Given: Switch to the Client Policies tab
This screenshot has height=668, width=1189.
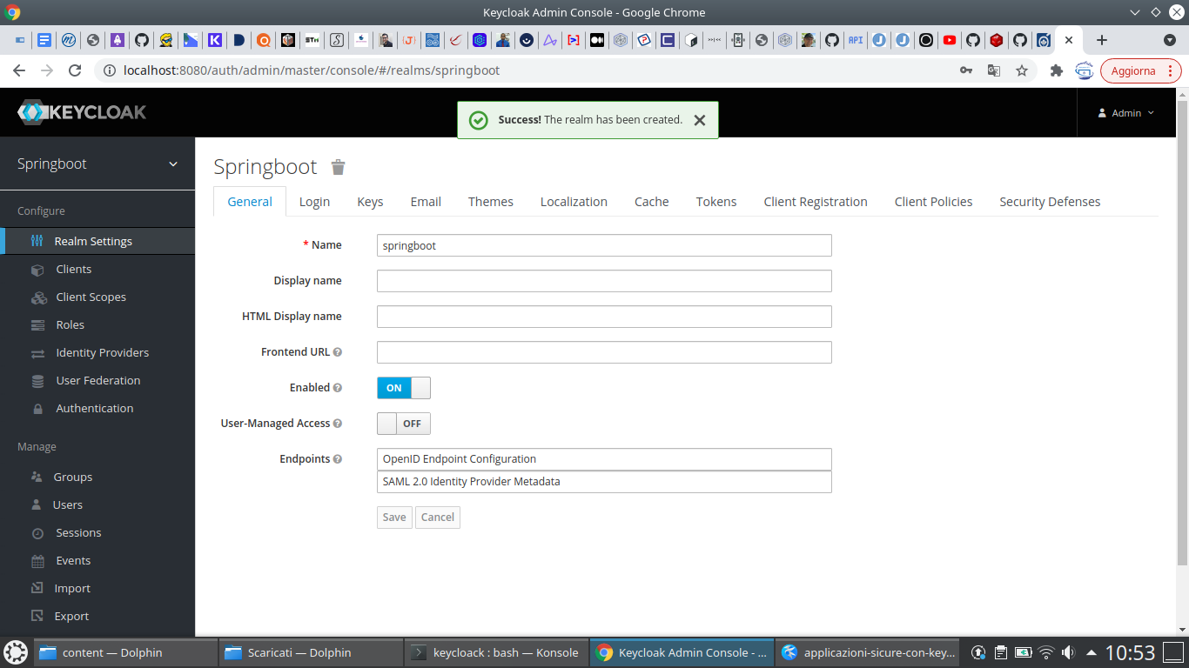Looking at the screenshot, I should coord(933,202).
